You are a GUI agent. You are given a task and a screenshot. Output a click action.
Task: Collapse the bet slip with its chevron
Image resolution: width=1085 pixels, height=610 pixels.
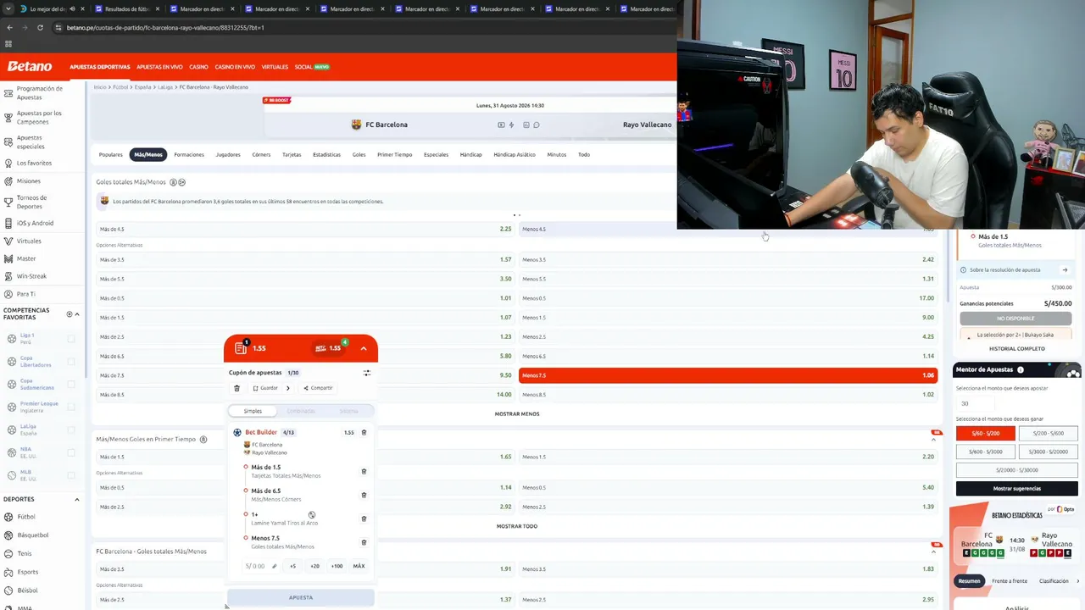(x=364, y=348)
